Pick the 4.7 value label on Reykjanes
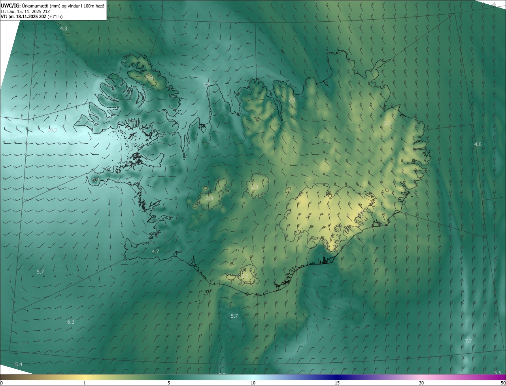 point(155,251)
